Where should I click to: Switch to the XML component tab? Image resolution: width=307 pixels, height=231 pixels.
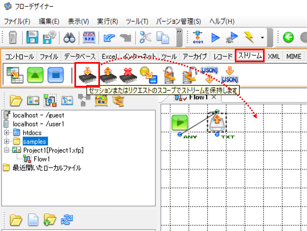pyautogui.click(x=274, y=56)
